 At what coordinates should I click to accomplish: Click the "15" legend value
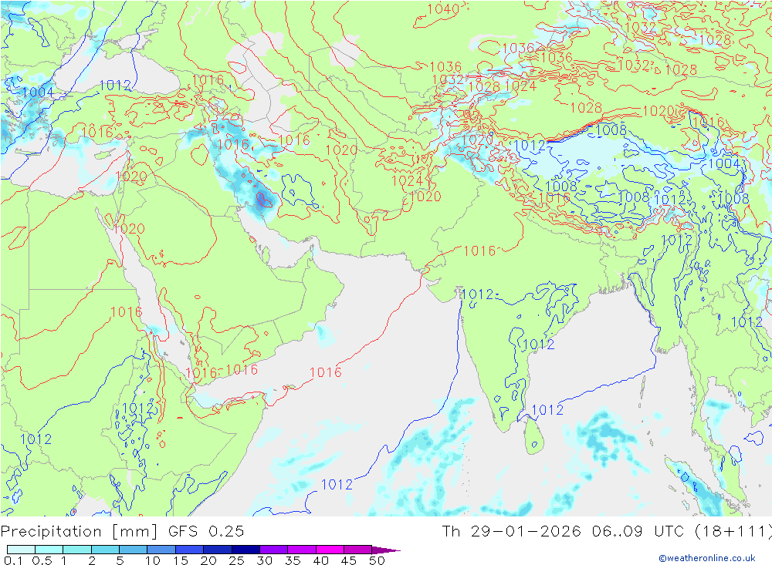pyautogui.click(x=181, y=560)
